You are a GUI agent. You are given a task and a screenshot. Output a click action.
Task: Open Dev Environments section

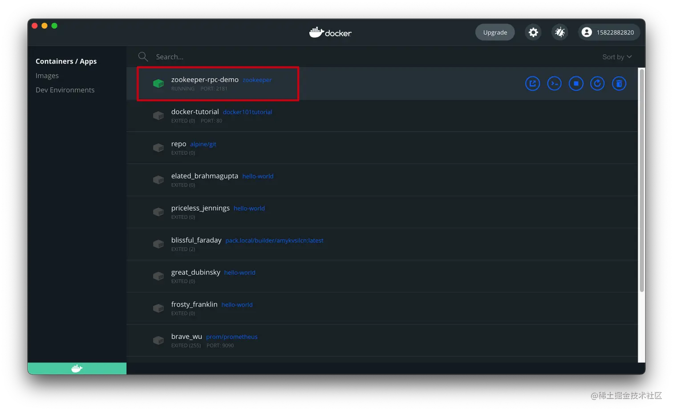tap(65, 90)
